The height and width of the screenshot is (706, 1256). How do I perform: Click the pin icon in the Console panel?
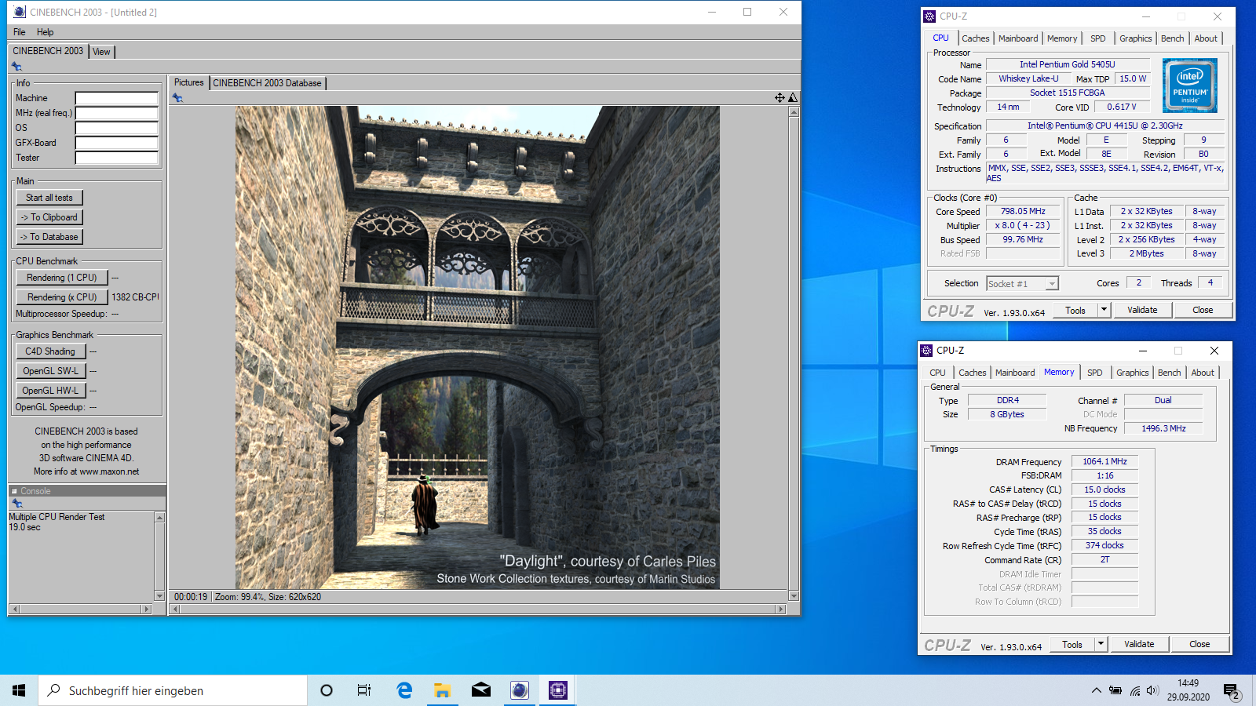click(17, 504)
